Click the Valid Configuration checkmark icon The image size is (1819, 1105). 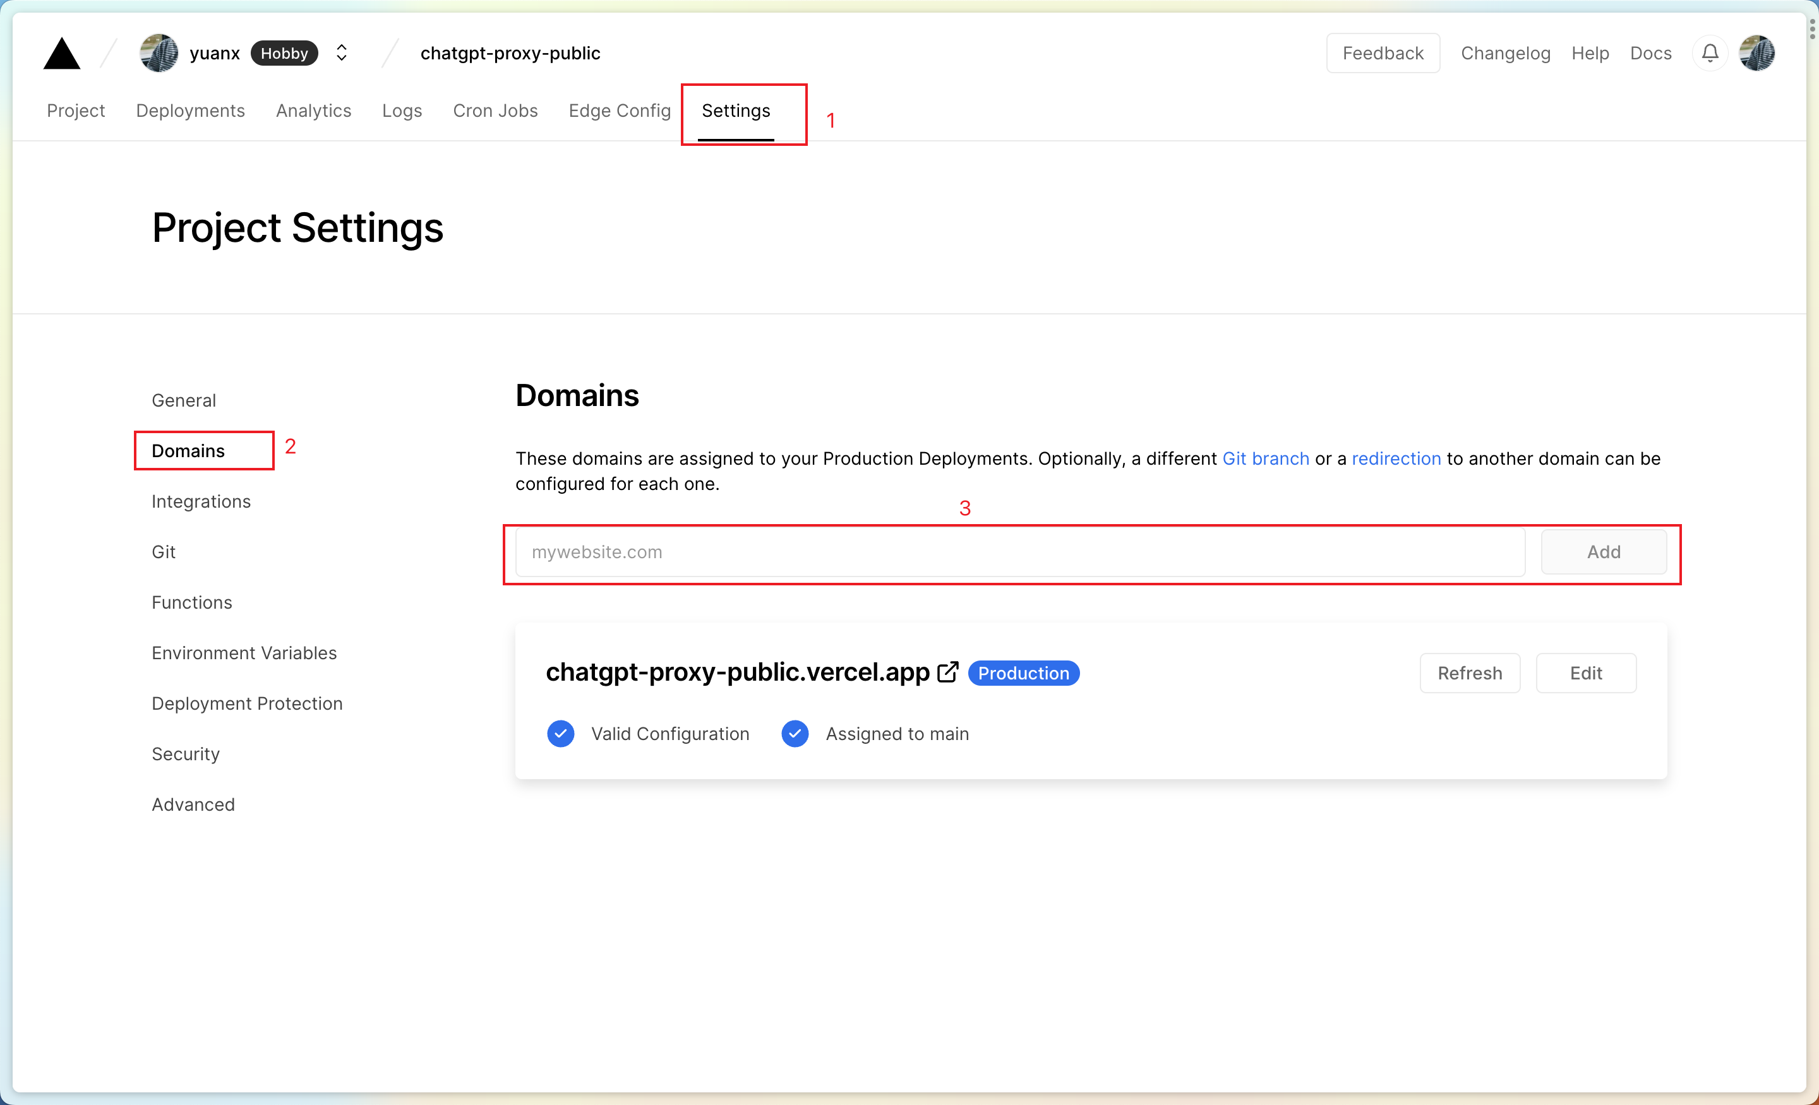click(x=560, y=734)
